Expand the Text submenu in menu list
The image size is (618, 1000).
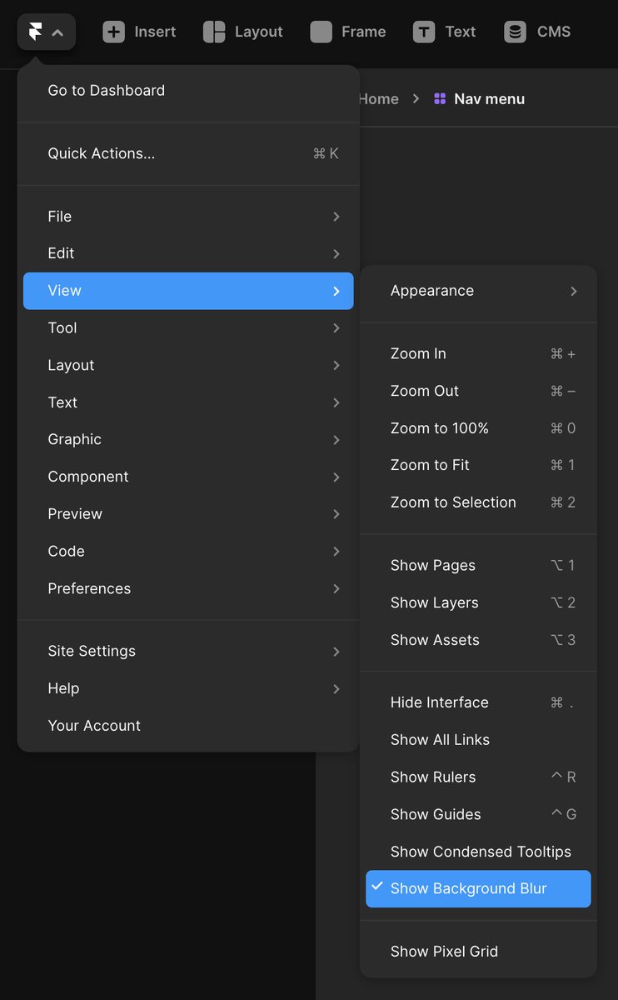click(188, 402)
